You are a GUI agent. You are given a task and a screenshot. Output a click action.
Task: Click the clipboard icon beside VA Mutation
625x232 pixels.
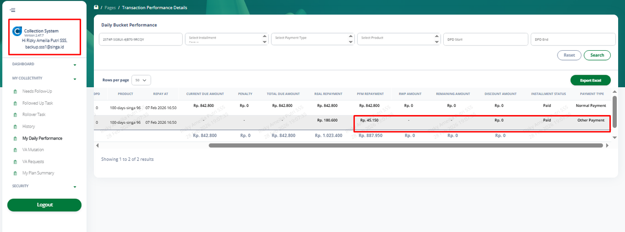[x=15, y=150]
